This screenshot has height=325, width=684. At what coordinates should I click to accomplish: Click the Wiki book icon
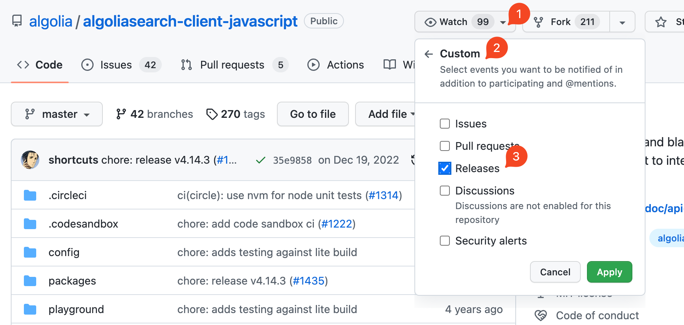(x=390, y=65)
